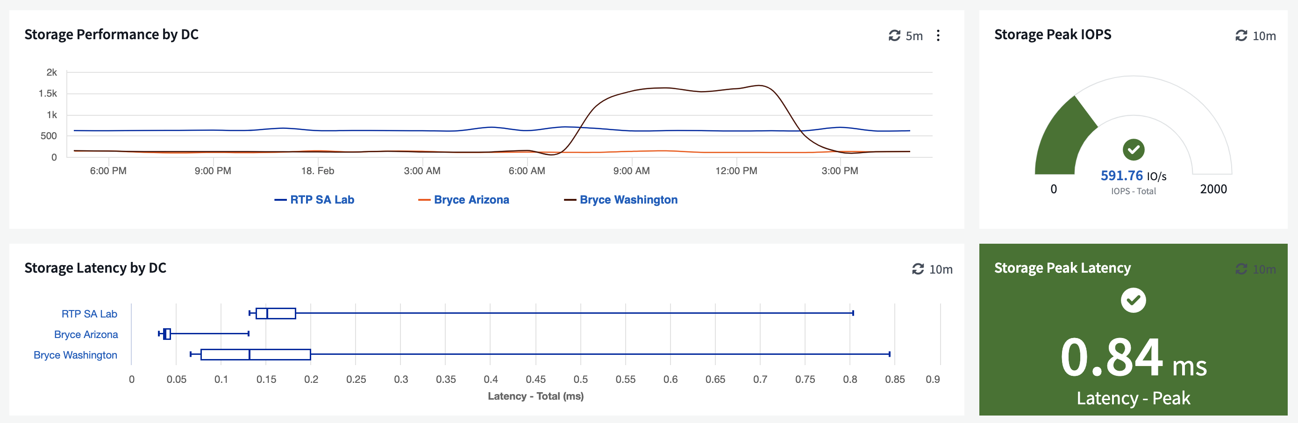Click refresh icon on Storage Latency widget

click(x=918, y=269)
